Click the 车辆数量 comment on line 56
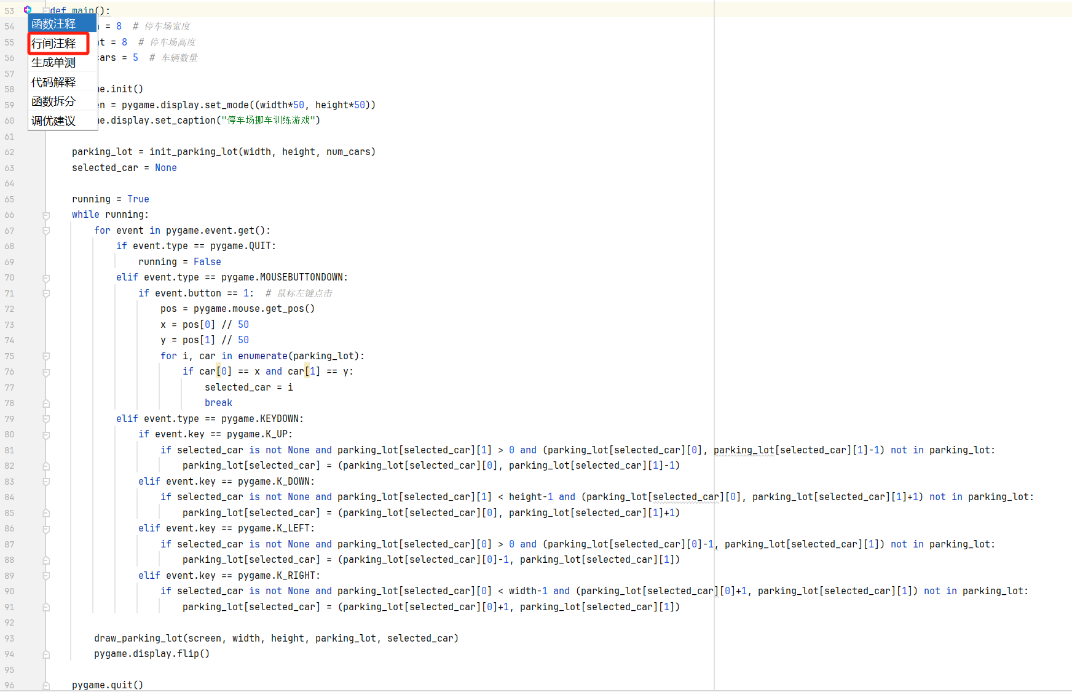The image size is (1072, 692). click(x=174, y=58)
